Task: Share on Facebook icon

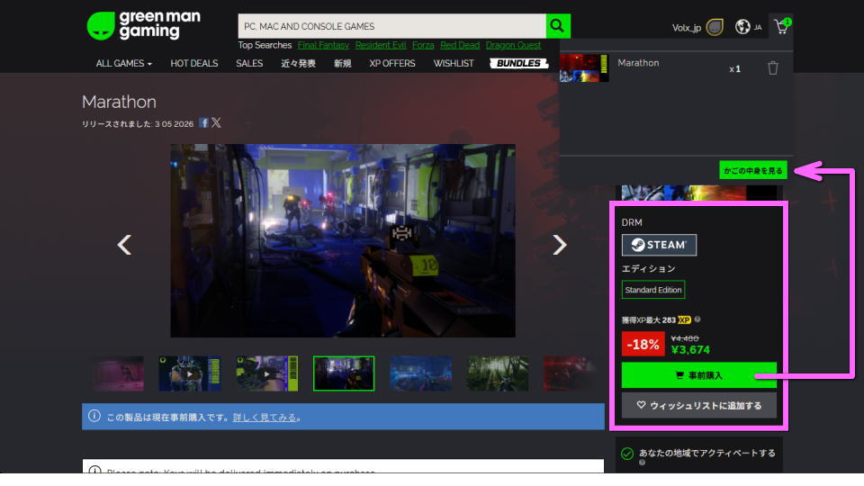Action: pos(204,123)
